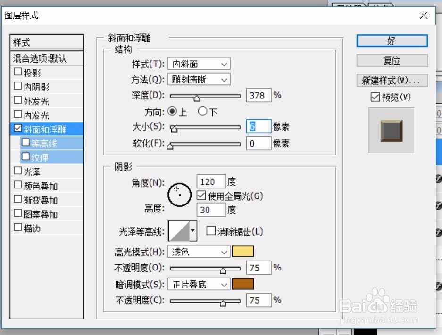The image size is (442, 335).
Task: Select the 等高线 style option
Action: click(x=43, y=142)
